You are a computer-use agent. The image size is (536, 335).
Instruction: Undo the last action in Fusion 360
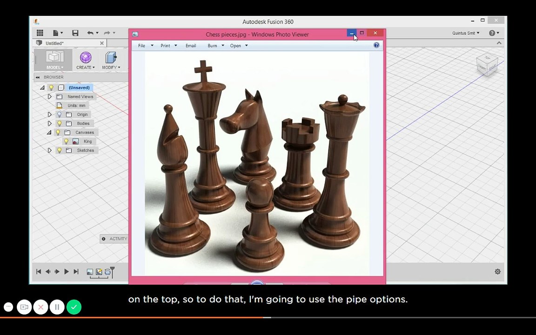[90, 33]
